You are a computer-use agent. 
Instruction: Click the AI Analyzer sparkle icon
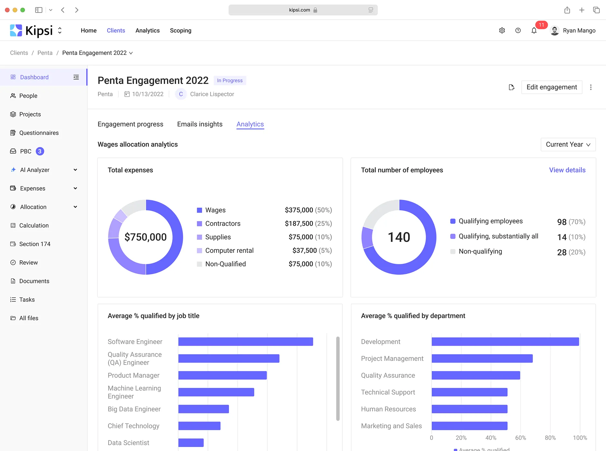tap(13, 170)
